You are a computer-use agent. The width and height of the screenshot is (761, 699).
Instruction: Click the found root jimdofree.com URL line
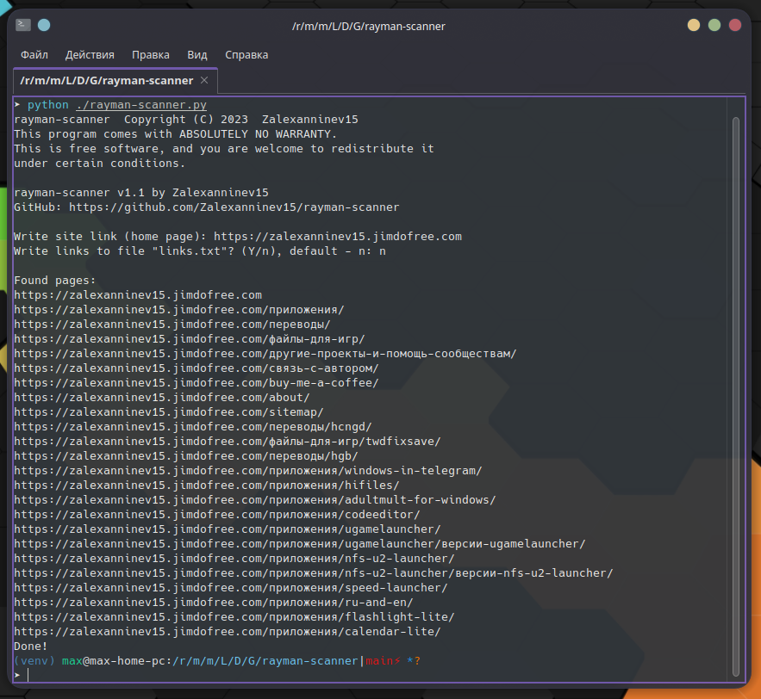coord(138,294)
